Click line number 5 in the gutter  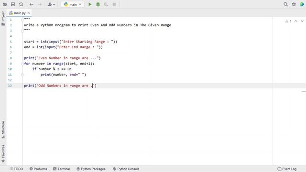click(x=11, y=42)
